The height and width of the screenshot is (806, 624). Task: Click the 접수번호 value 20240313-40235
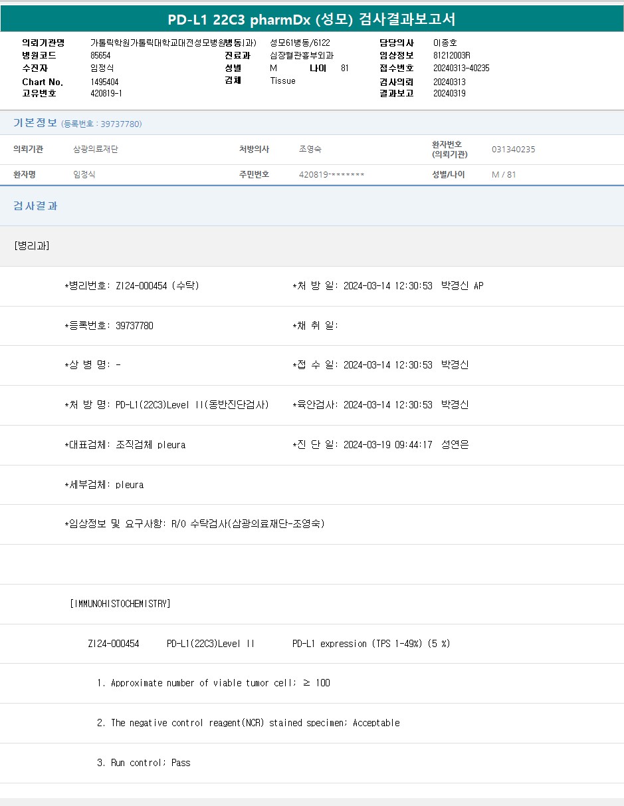[x=461, y=68]
